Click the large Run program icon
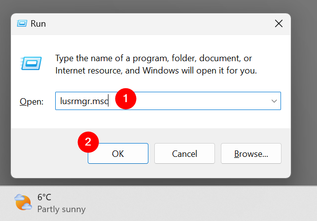Image resolution: width=317 pixels, height=221 pixels. pyautogui.click(x=30, y=63)
